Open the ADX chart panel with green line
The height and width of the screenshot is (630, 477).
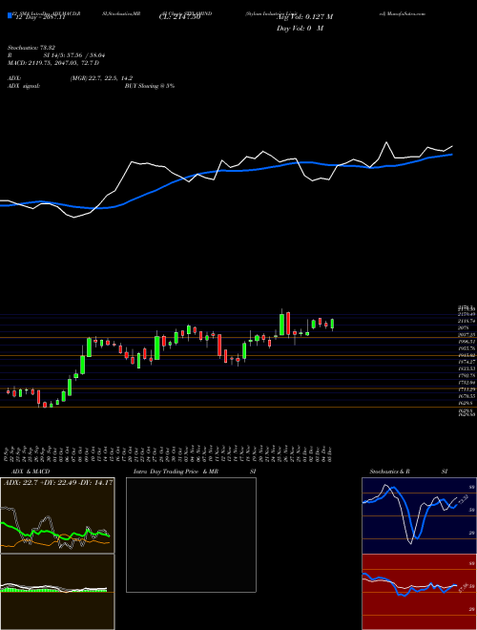click(57, 515)
